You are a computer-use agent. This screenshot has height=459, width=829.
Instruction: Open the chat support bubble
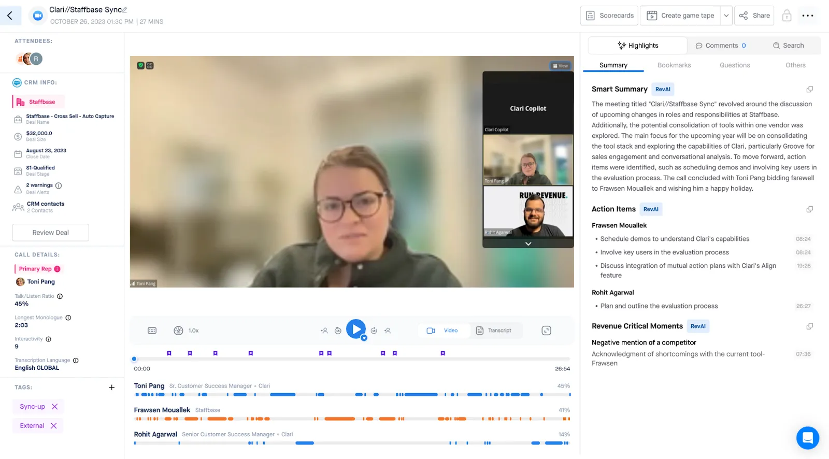pyautogui.click(x=807, y=438)
